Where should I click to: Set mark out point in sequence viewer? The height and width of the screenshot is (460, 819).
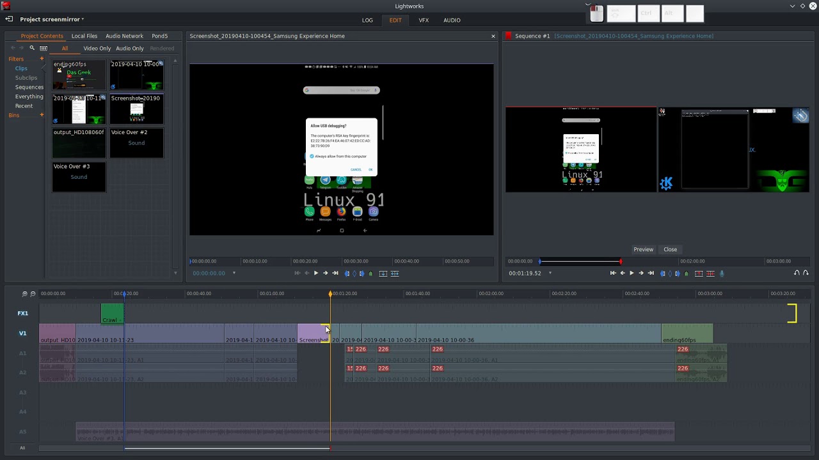pyautogui.click(x=678, y=273)
